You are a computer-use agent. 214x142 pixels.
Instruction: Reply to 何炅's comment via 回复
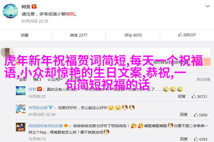182,97
